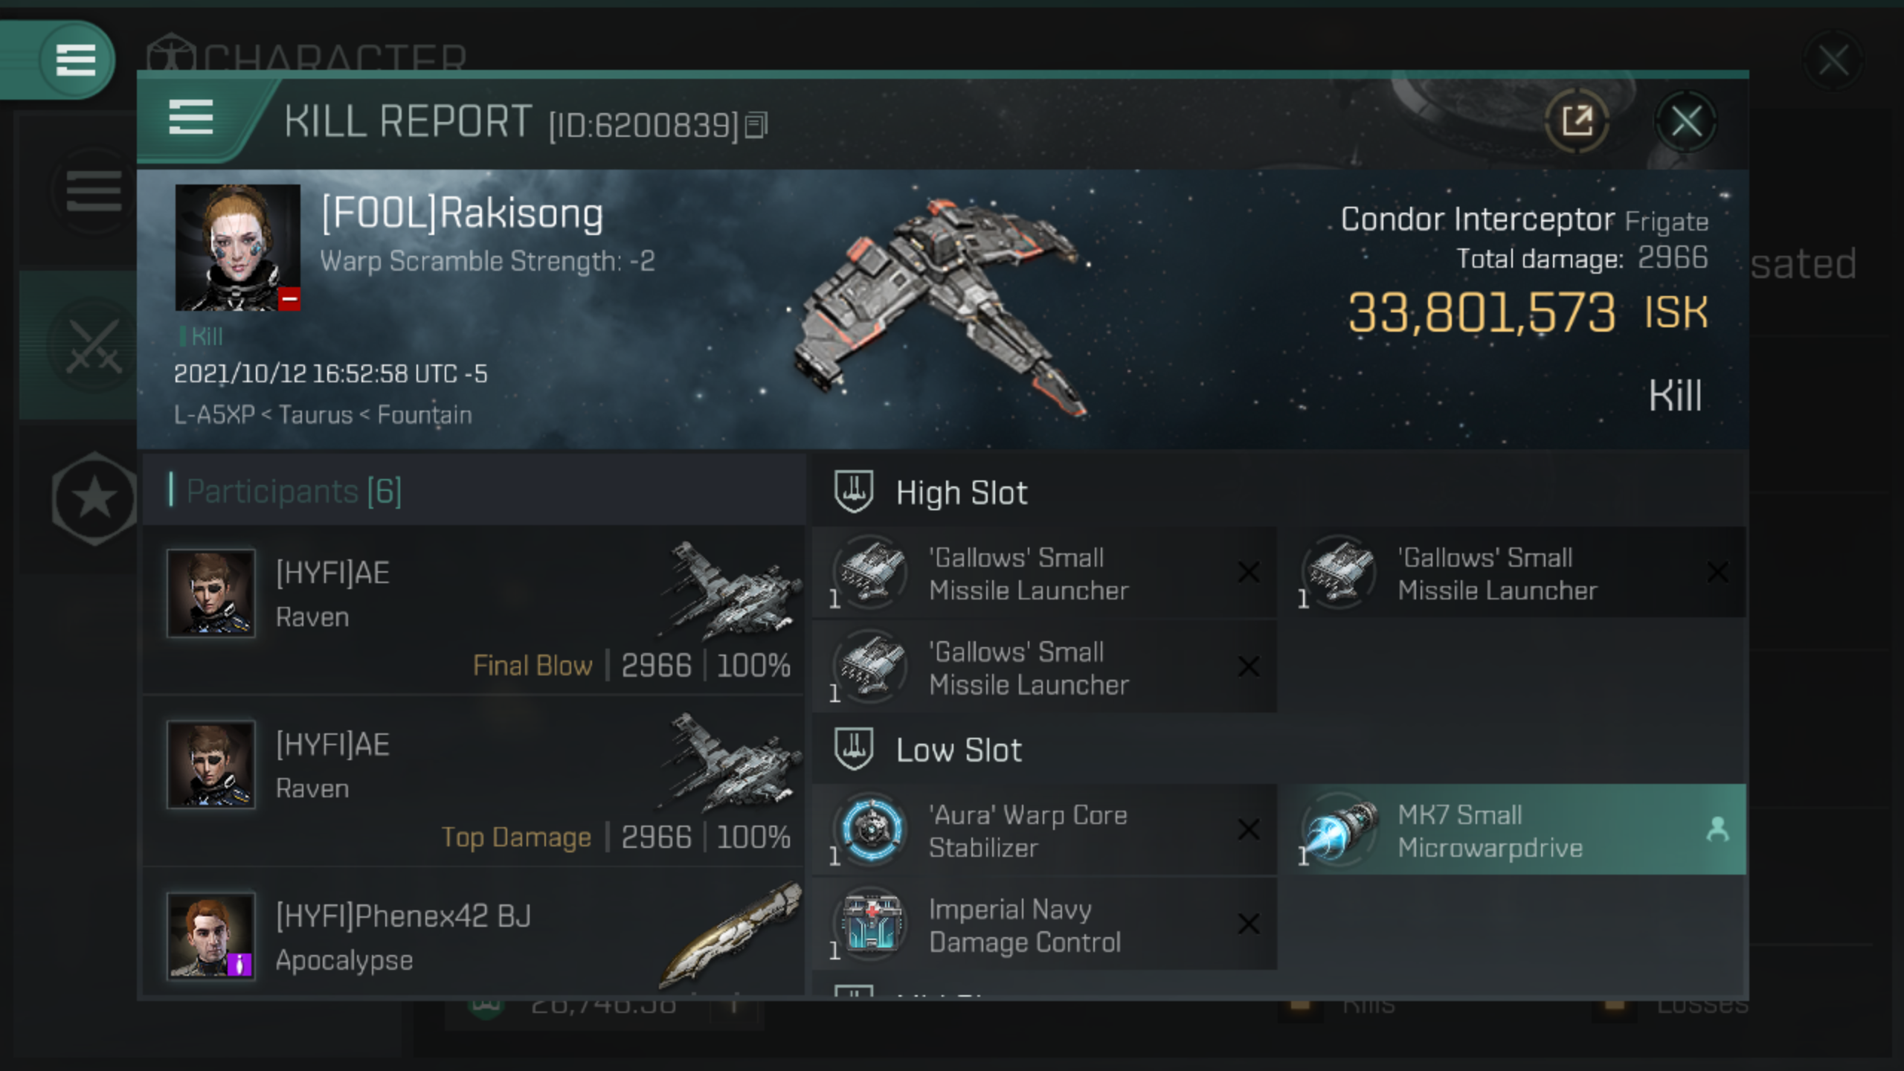This screenshot has height=1071, width=1904.
Task: Expand the Participants list section
Action: coord(293,490)
